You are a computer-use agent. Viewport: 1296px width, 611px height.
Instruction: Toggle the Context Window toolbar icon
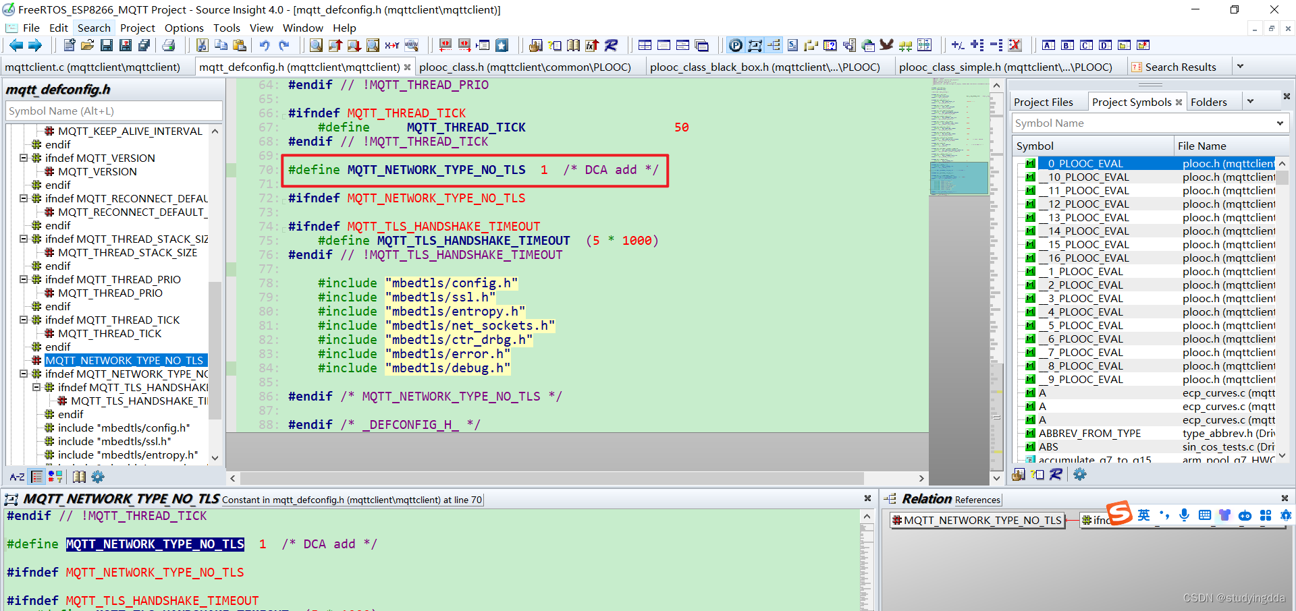pyautogui.click(x=755, y=45)
